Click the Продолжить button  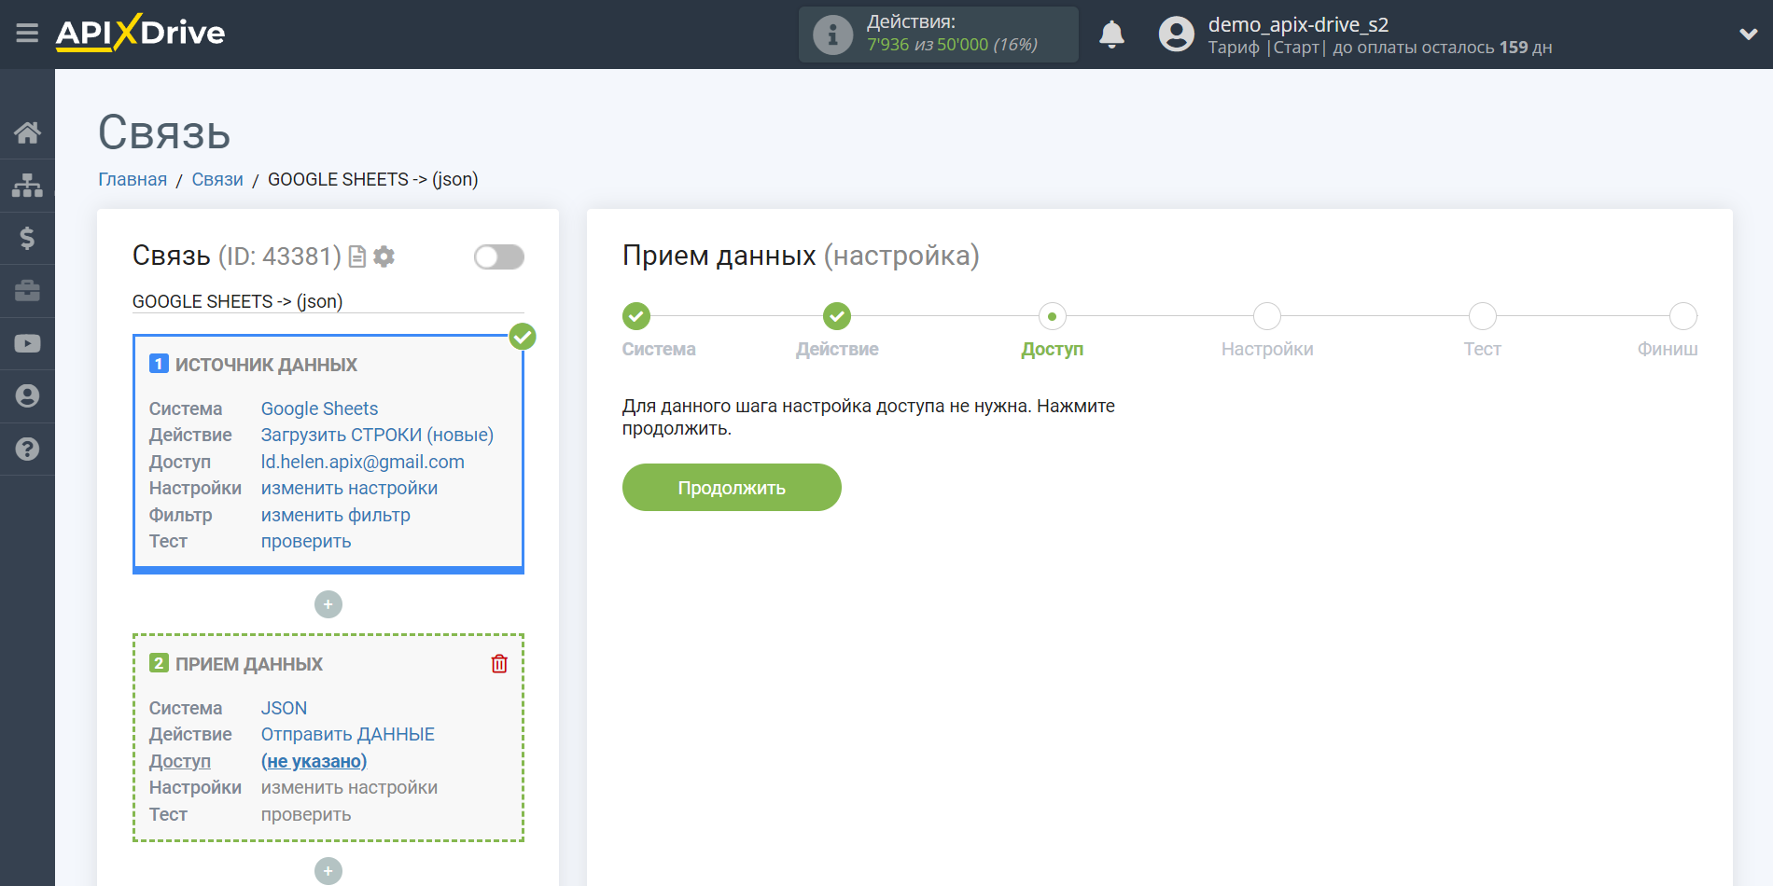coord(732,488)
